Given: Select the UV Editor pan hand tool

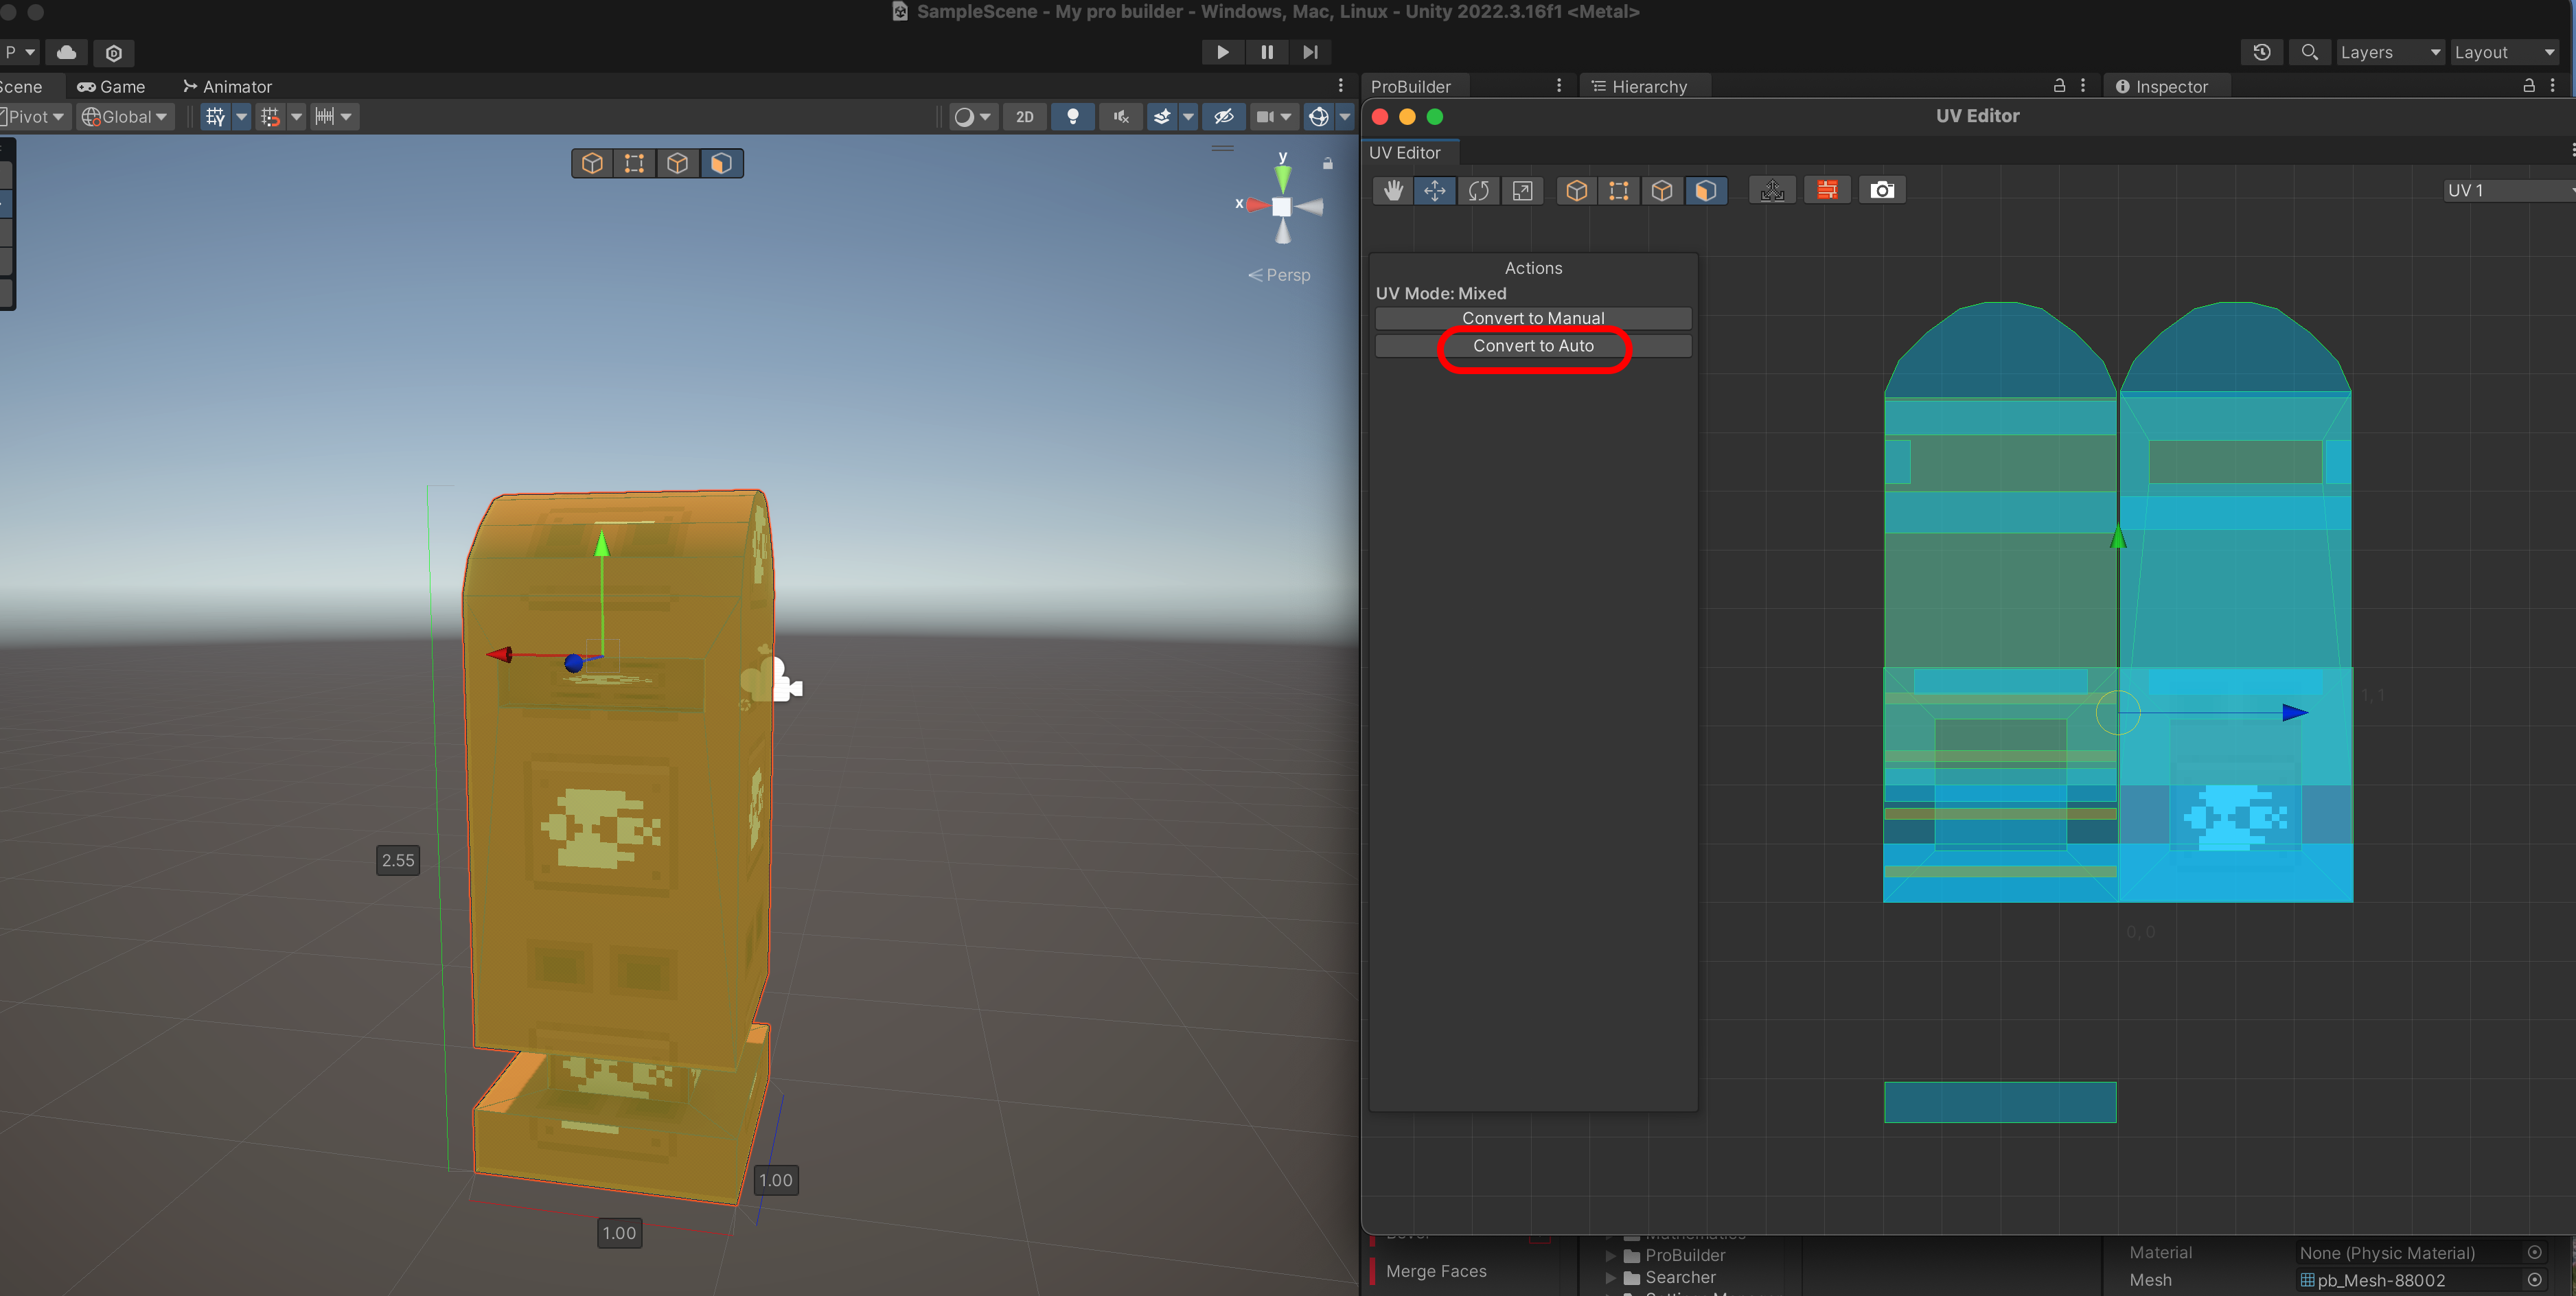Looking at the screenshot, I should point(1392,190).
